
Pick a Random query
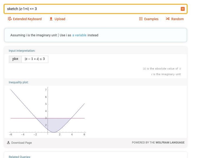[175, 19]
